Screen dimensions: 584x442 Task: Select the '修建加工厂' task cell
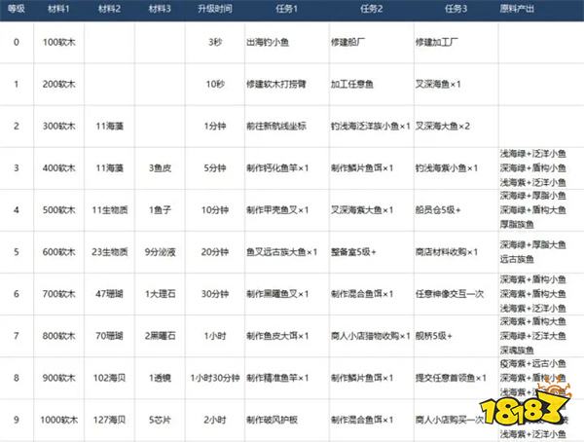pos(437,42)
